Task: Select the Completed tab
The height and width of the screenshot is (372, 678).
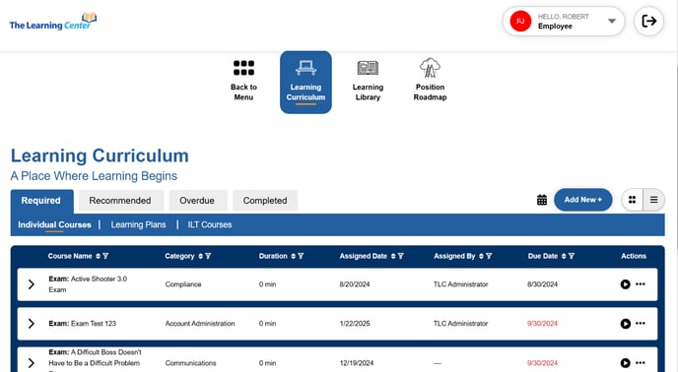Action: click(x=265, y=201)
